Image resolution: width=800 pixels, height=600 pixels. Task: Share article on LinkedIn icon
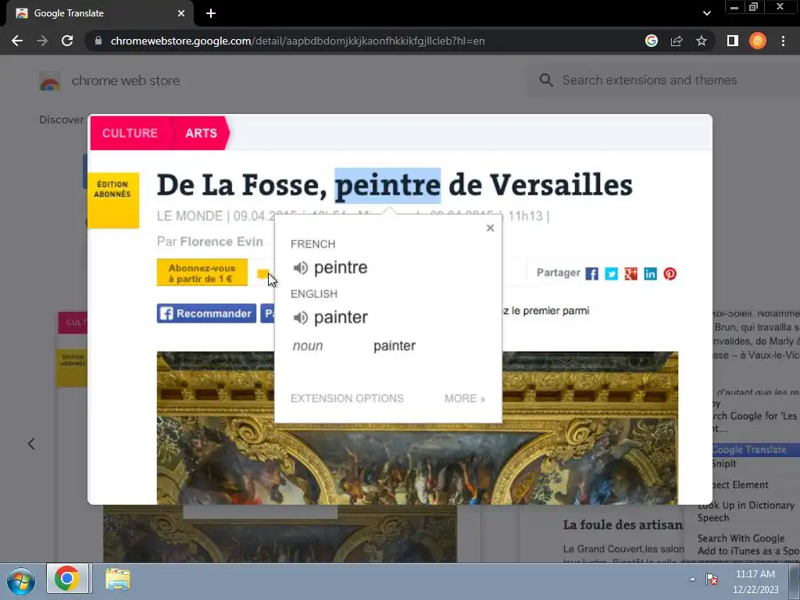[x=650, y=274]
